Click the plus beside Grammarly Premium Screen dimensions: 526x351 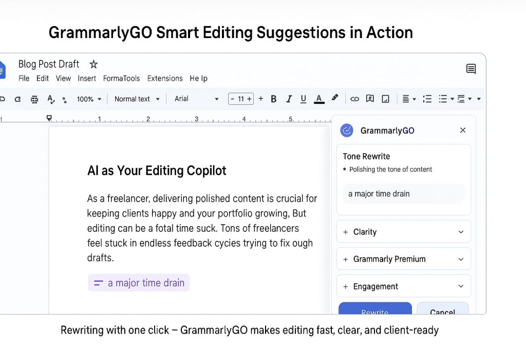tap(346, 260)
